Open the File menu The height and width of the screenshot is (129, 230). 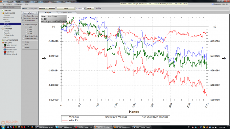click(x=3, y=4)
